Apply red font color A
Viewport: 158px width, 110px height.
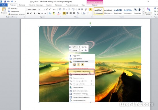click(x=58, y=13)
